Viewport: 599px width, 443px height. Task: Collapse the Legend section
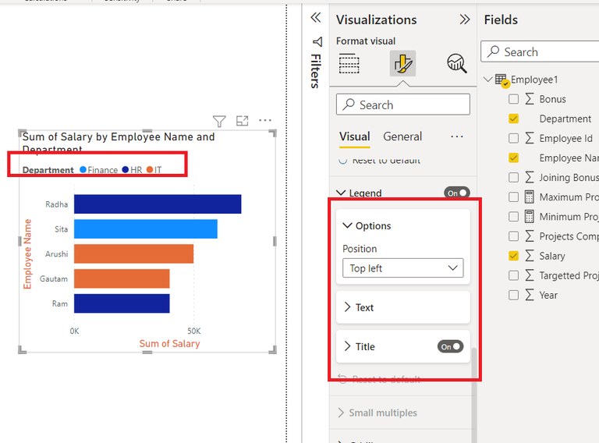pos(341,193)
